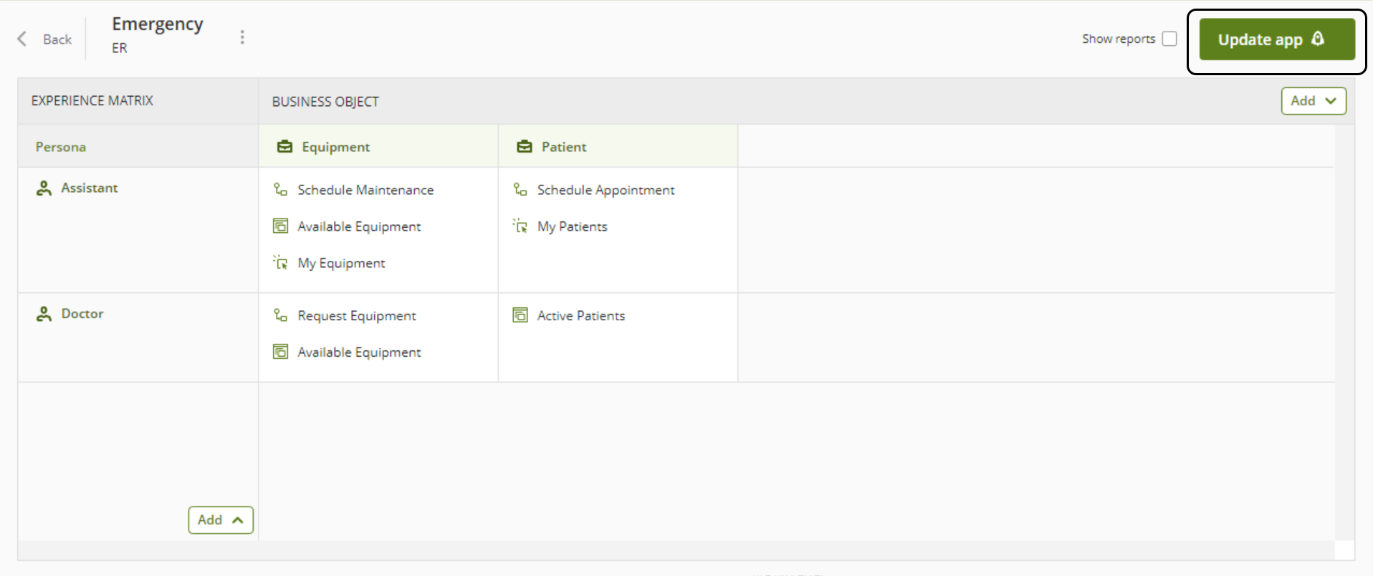Click the Back text link
This screenshot has width=1373, height=576.
(x=57, y=39)
